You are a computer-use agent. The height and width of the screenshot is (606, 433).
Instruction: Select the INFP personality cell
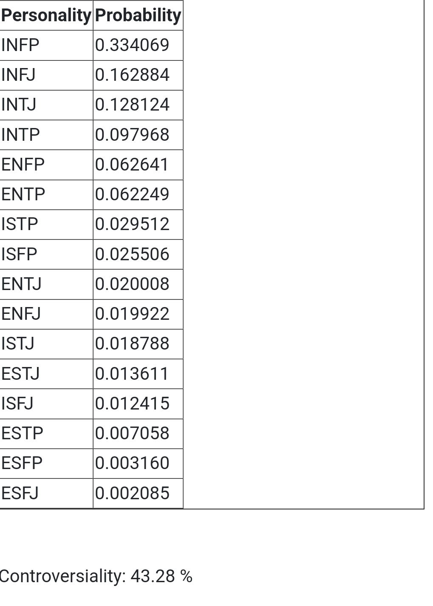[x=46, y=45]
